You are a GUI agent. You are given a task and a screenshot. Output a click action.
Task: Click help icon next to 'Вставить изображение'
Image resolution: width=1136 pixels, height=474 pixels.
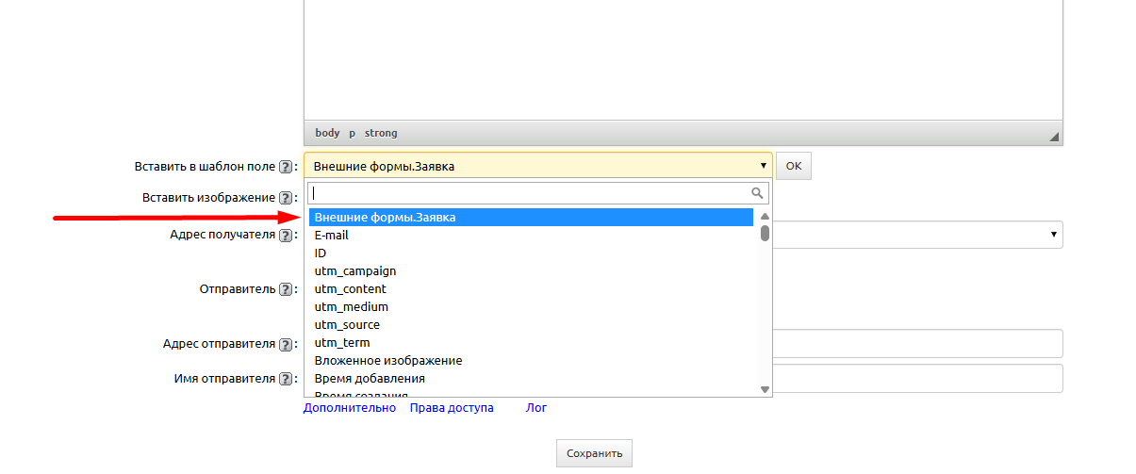pos(286,198)
